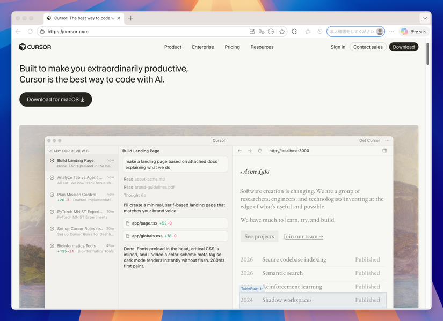Click the Cursor logo in header
Screen dimensions: 443x321
[x=35, y=47]
